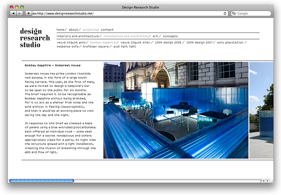Open the contact menu item
The width and height of the screenshot is (281, 195).
pos(107,30)
